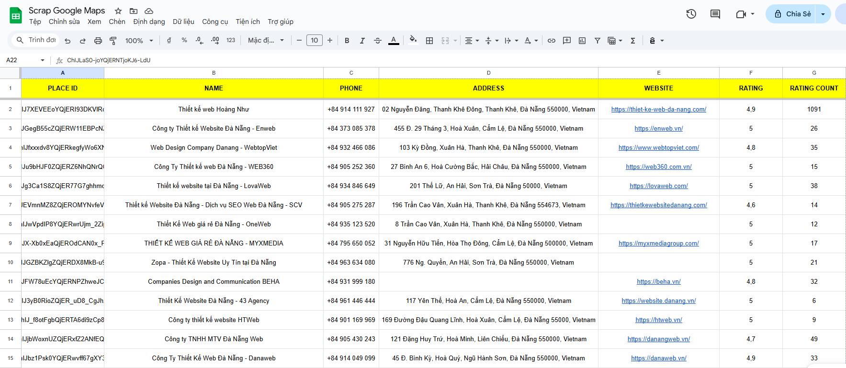Open the functions sigma menu

tap(633, 41)
